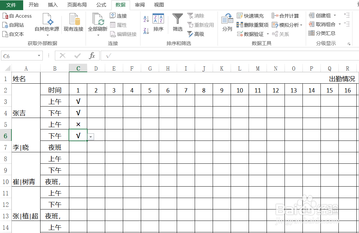
Task: Click the 删除重复项 remove duplicates icon
Action: coord(240,25)
